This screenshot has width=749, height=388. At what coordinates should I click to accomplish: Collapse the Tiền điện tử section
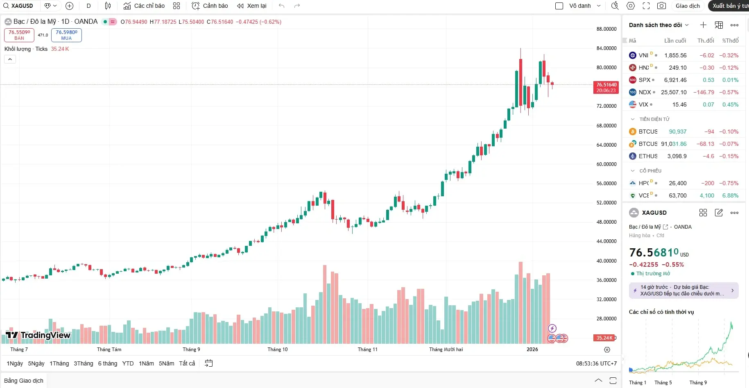coord(633,119)
